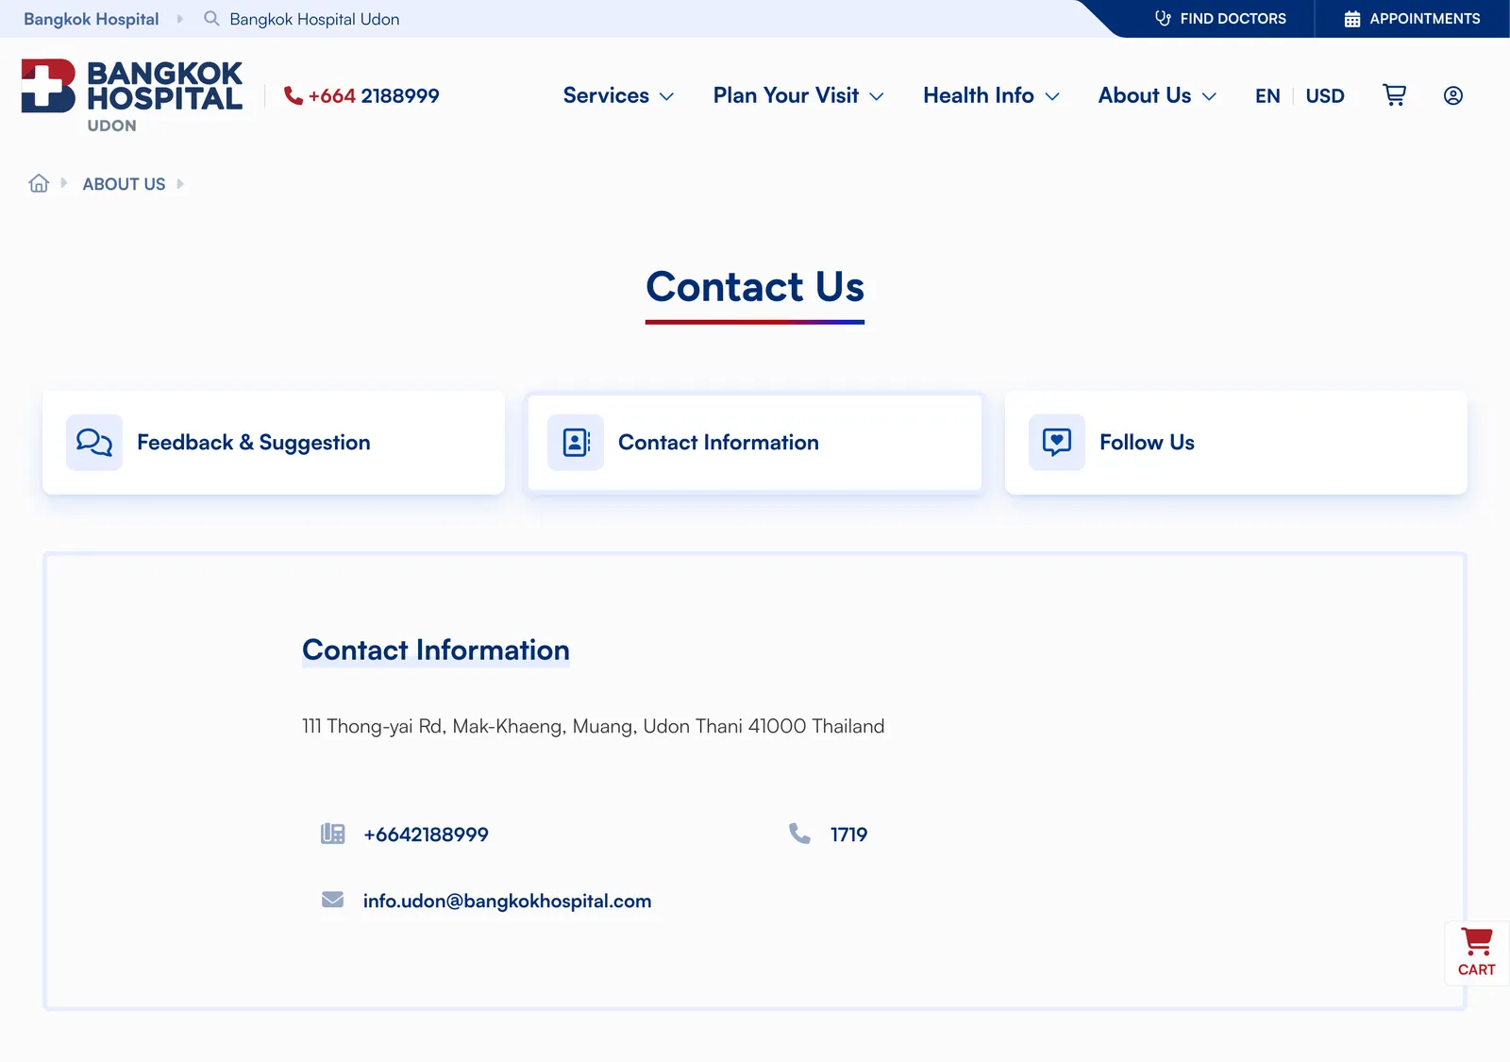Click the Contact Us page heading

[x=755, y=286]
